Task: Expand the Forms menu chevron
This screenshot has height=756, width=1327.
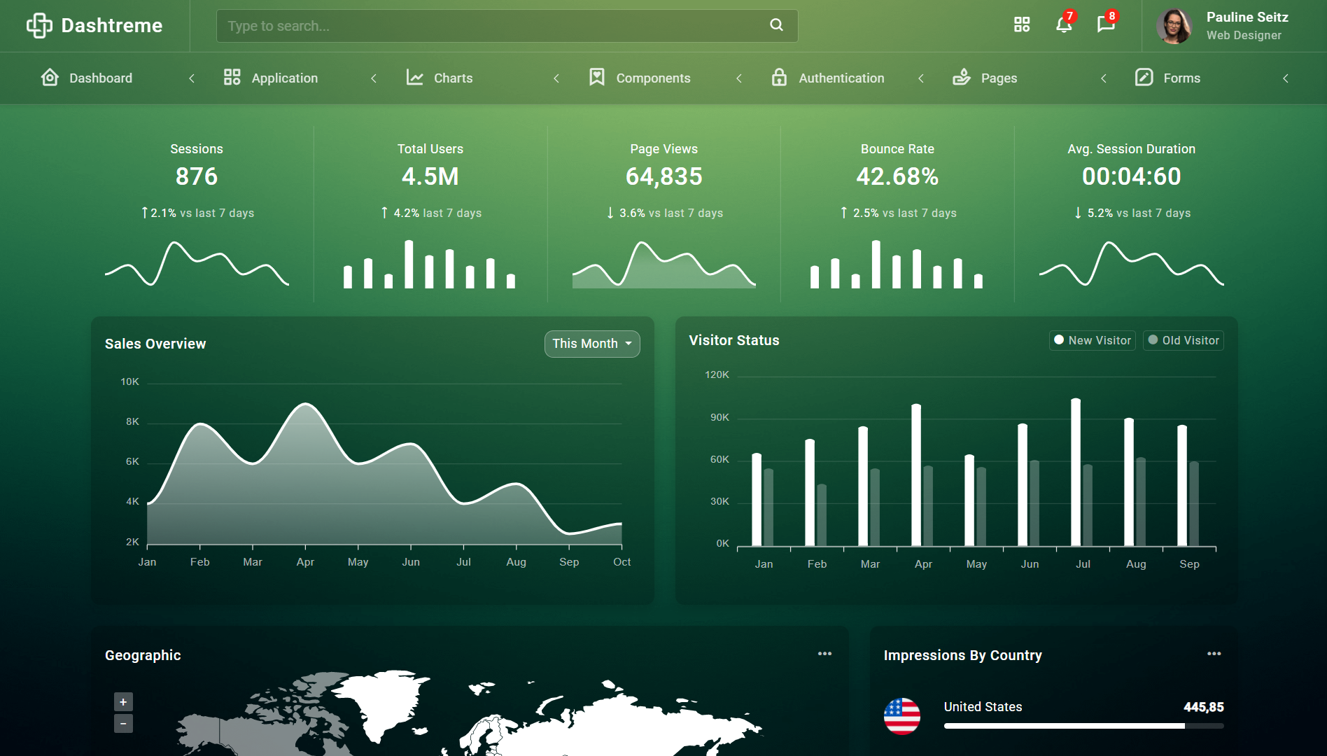Action: tap(1285, 78)
